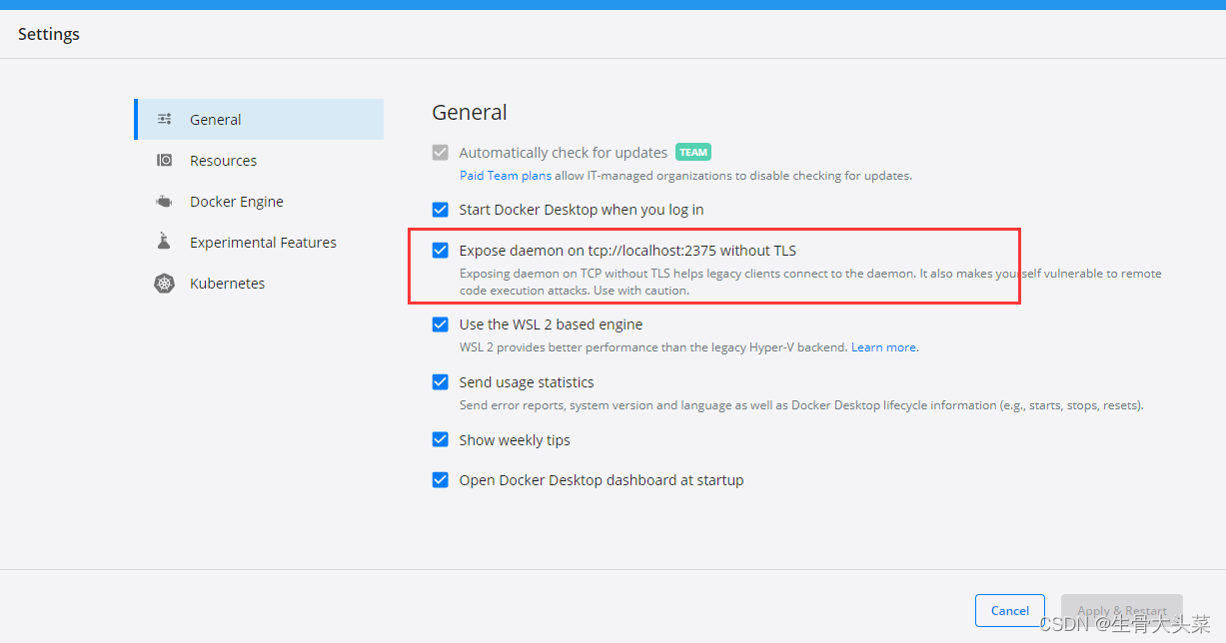Viewport: 1226px width, 643px height.
Task: Toggle Use the WSL 2 based engine
Action: (x=440, y=324)
